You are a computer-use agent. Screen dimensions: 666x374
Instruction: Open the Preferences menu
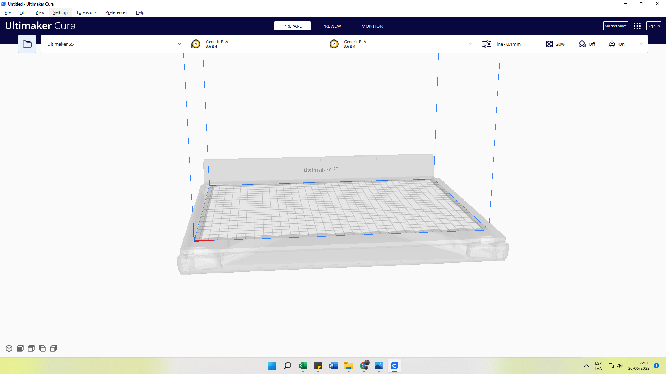coord(116,12)
